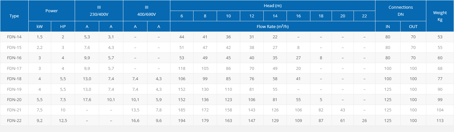Select the HP sub-header
This screenshot has height=132, width=454.
(63, 26)
